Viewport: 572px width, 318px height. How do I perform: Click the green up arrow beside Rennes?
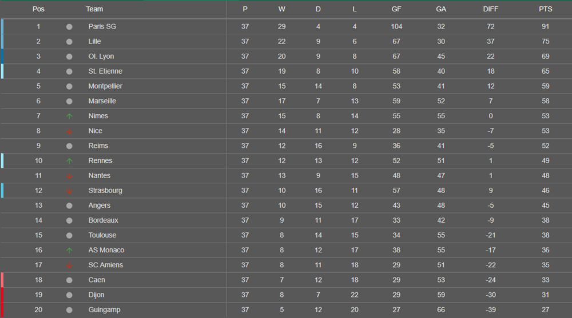point(69,160)
